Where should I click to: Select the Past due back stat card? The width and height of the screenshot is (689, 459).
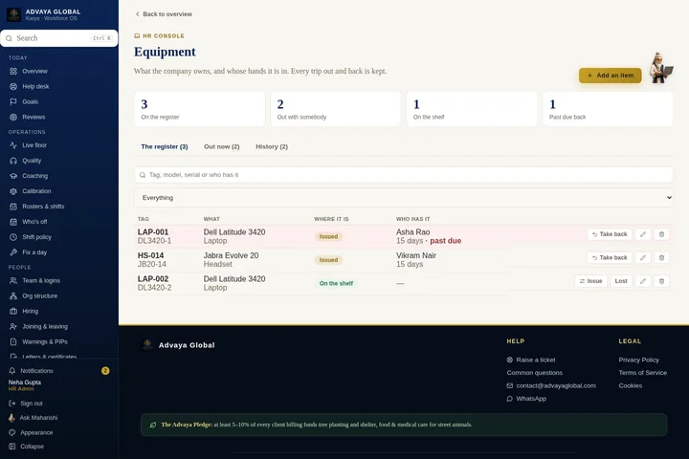click(608, 109)
